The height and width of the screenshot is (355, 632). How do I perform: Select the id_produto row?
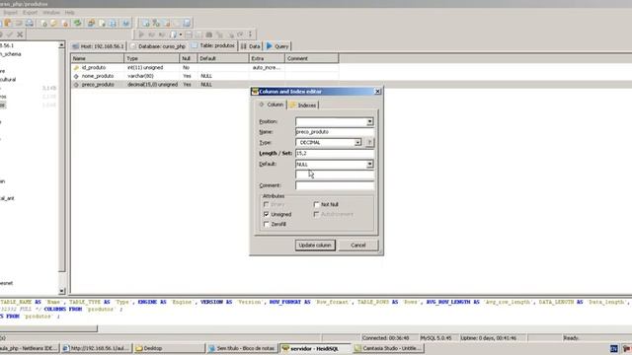(x=204, y=68)
